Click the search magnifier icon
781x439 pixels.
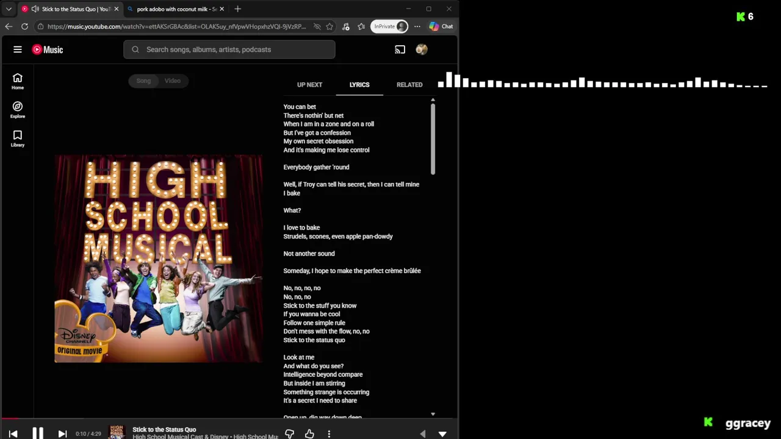(135, 49)
